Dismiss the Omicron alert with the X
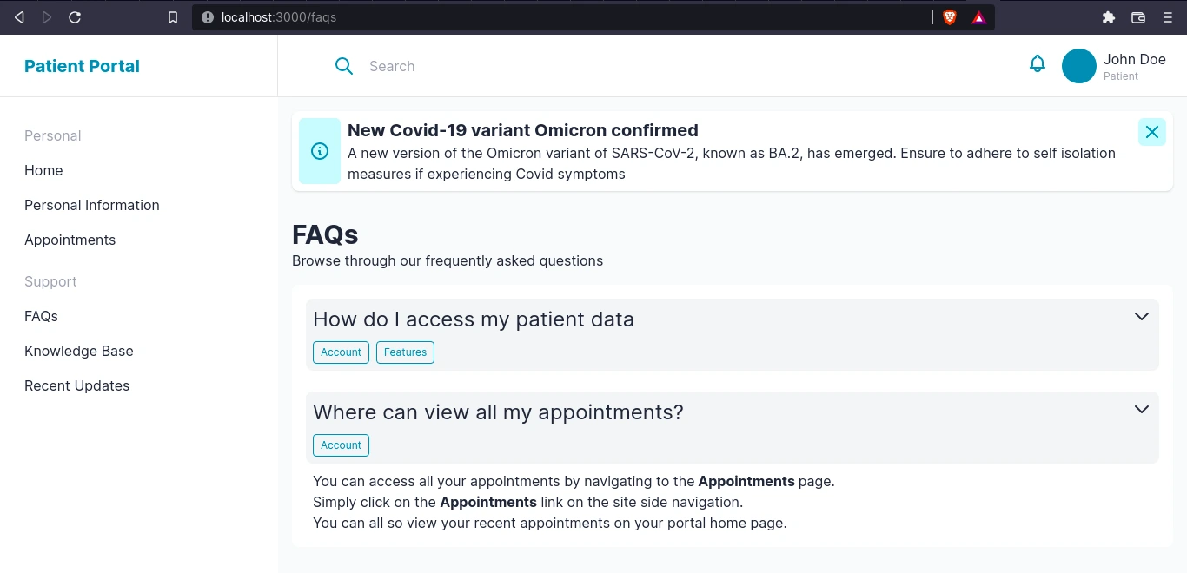The image size is (1187, 573). coord(1152,132)
